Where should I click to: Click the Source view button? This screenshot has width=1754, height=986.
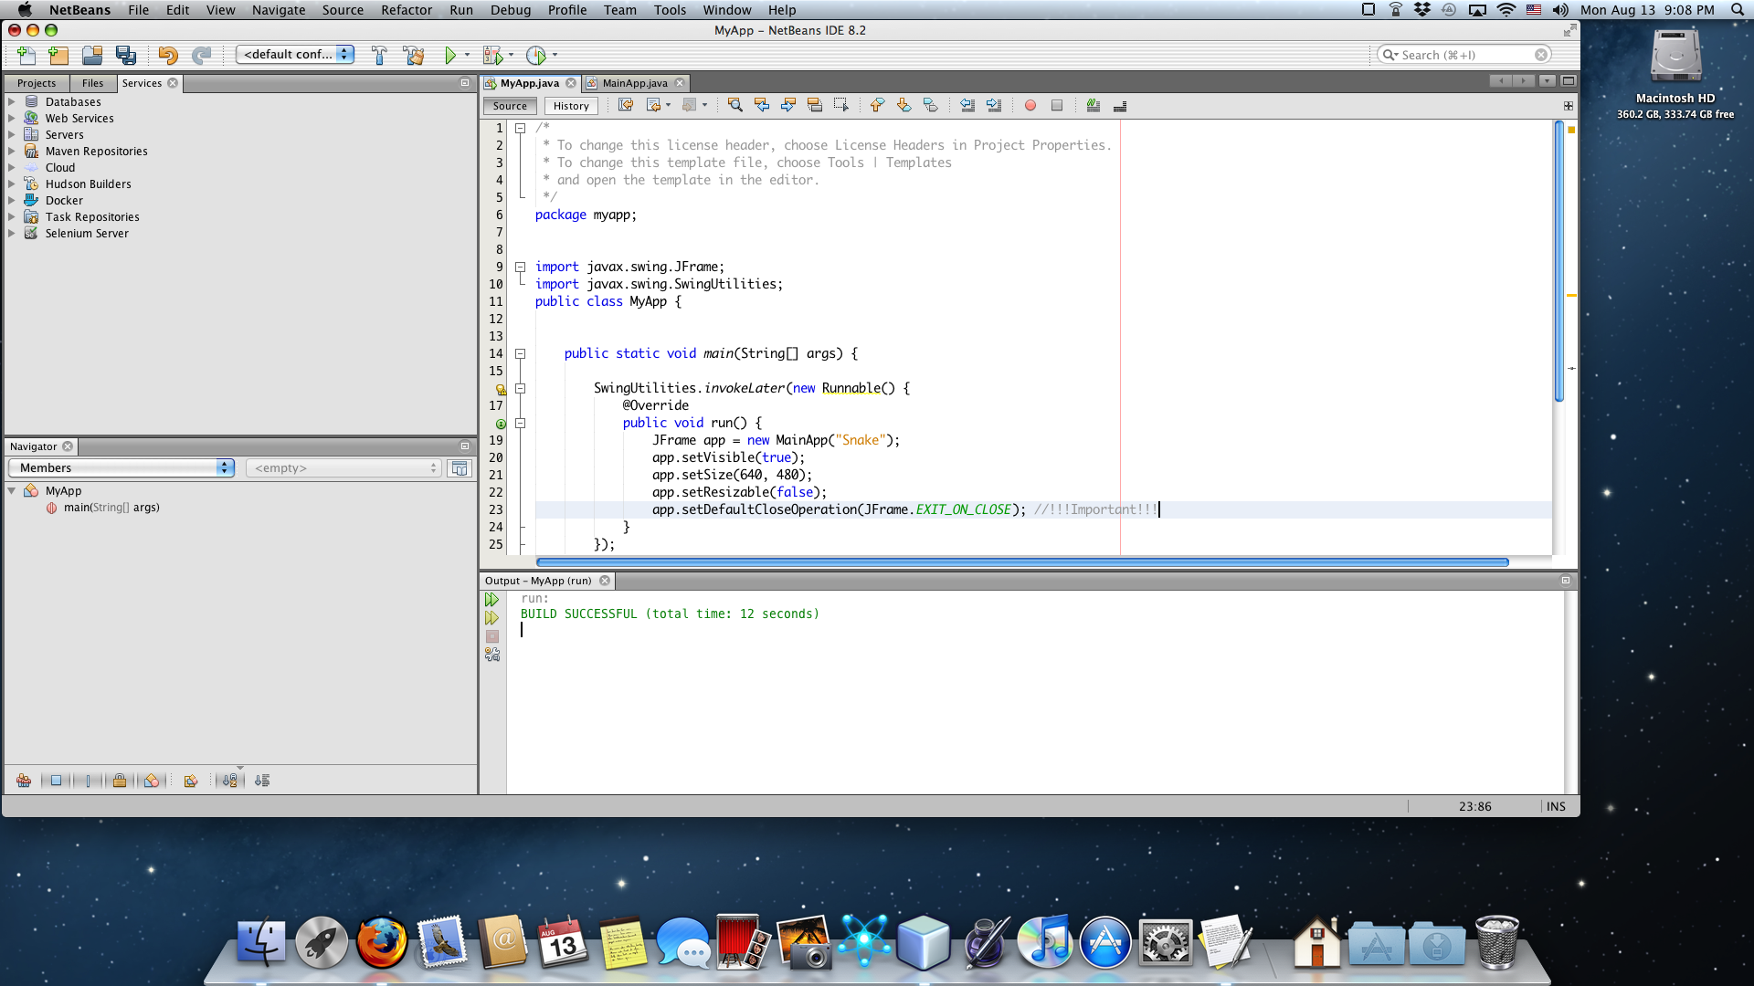coord(510,106)
